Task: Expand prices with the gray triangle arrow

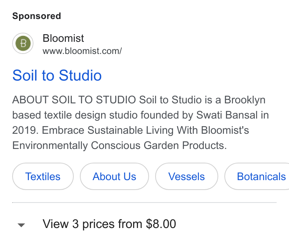Action: [x=21, y=225]
